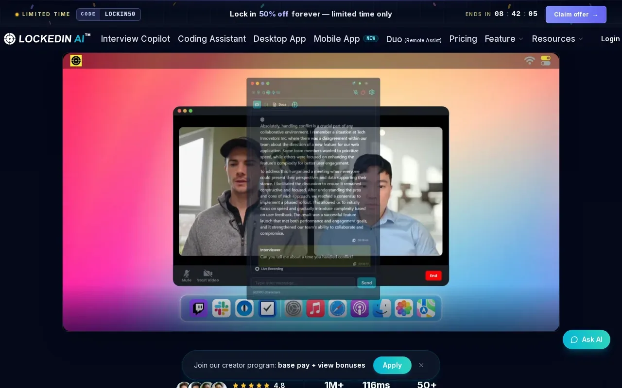
Task: Open the Twitch icon in the dock
Action: click(x=199, y=308)
